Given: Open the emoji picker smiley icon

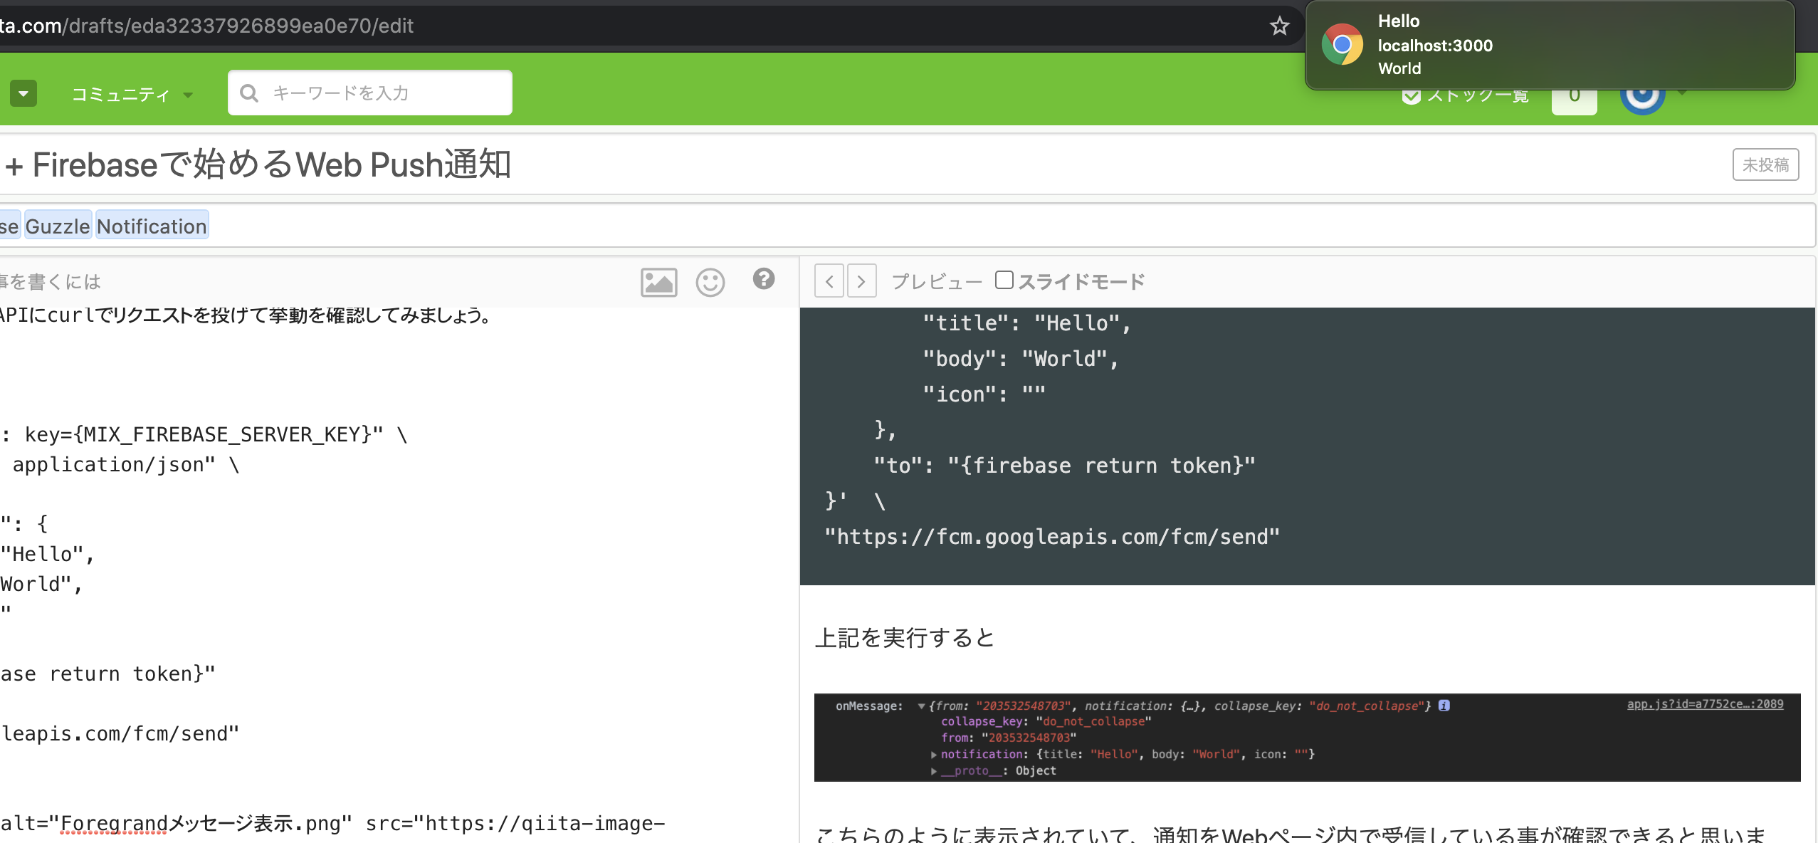Looking at the screenshot, I should (x=710, y=282).
